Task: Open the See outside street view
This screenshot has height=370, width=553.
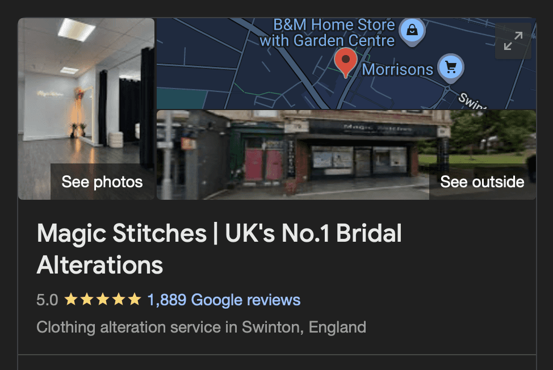Action: 482,182
